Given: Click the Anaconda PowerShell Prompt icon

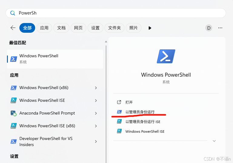Looking at the screenshot, I should tap(14, 113).
